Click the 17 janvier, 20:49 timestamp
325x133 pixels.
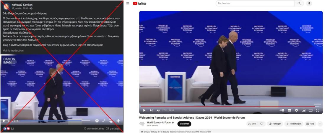tap(21, 8)
